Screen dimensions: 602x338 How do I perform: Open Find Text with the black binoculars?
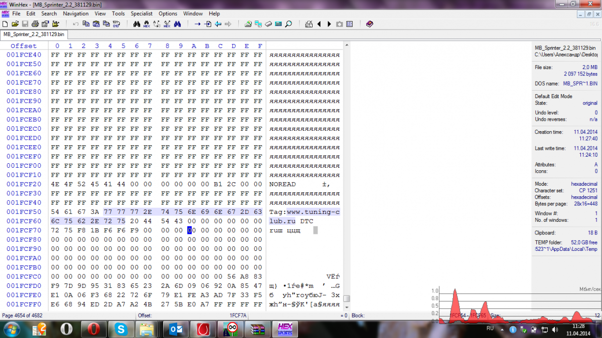[x=136, y=24]
